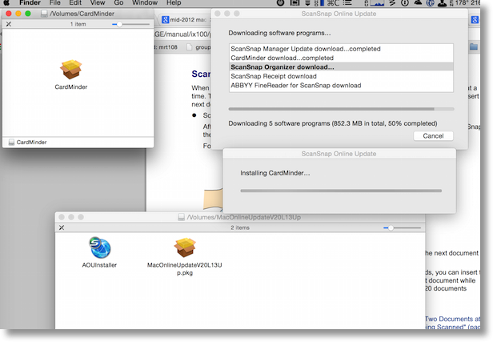493x342 pixels.
Task: Launch the AOUInstaller application icon
Action: [x=99, y=248]
